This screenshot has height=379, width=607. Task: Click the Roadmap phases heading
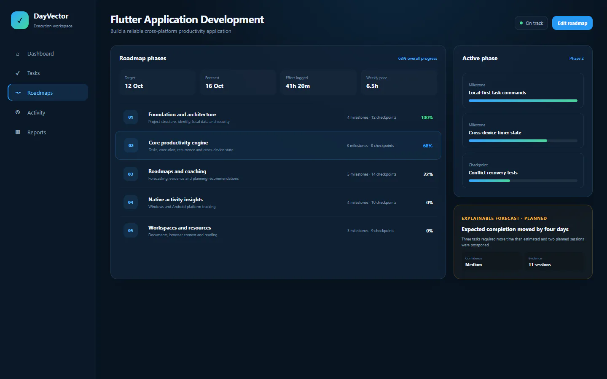point(143,58)
